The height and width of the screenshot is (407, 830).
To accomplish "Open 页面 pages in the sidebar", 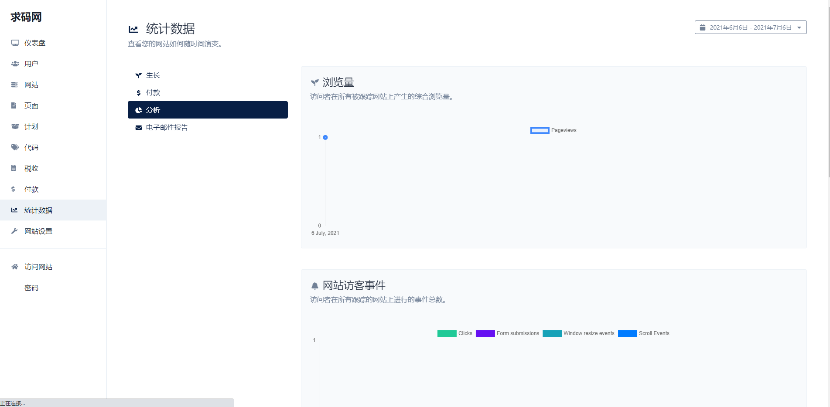I will tap(53, 105).
